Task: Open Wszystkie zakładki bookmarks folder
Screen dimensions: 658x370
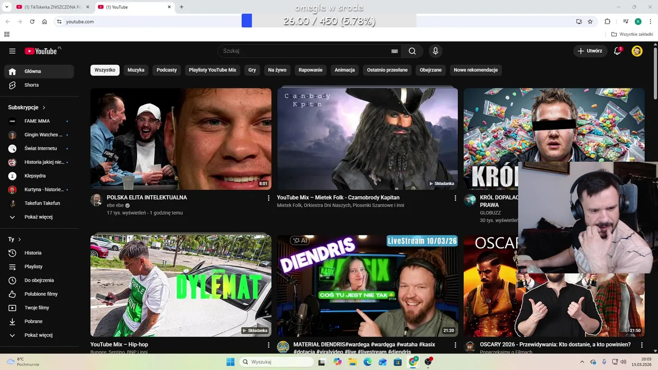Action: pyautogui.click(x=632, y=34)
